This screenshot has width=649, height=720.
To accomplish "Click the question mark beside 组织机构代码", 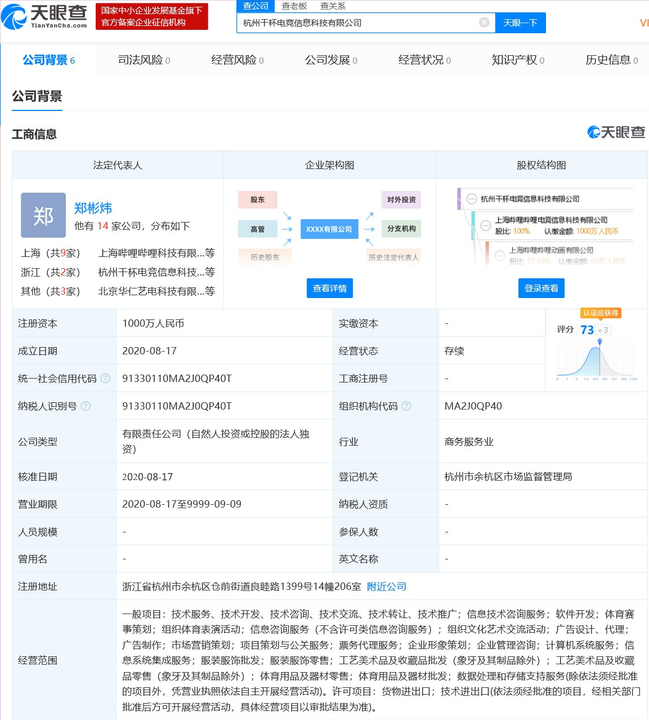I will (407, 406).
